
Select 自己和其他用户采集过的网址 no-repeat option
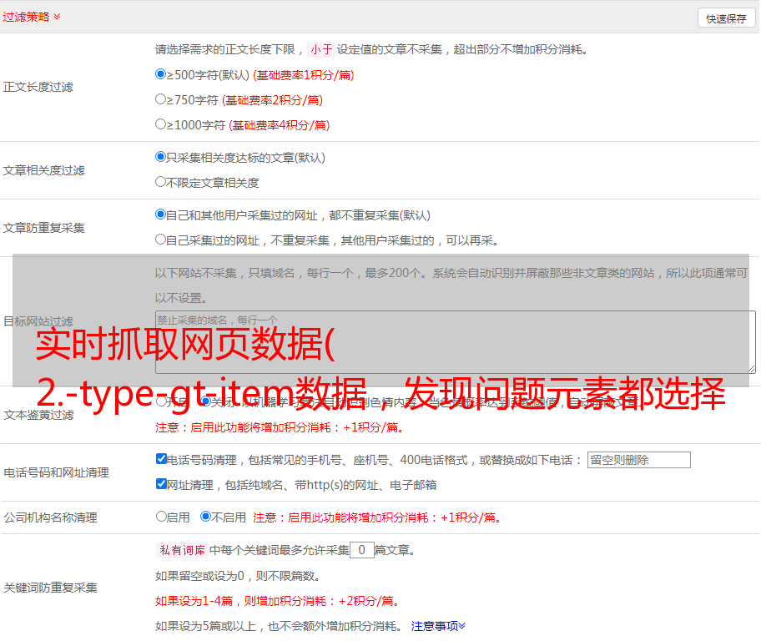160,215
